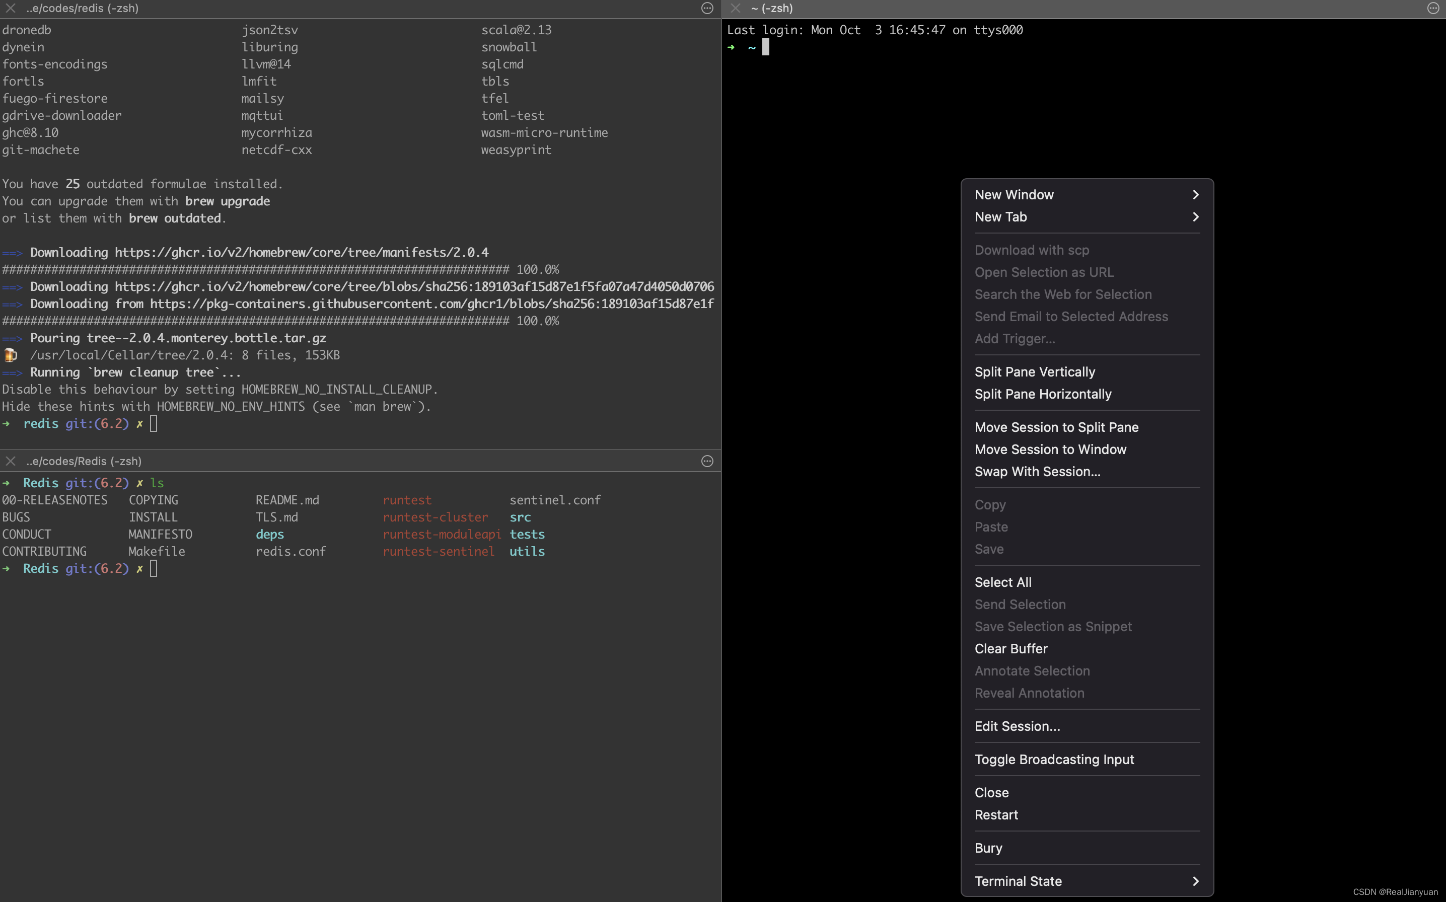Image resolution: width=1446 pixels, height=902 pixels.
Task: Expand 'Terminal State' submenu arrow
Action: (x=1195, y=880)
